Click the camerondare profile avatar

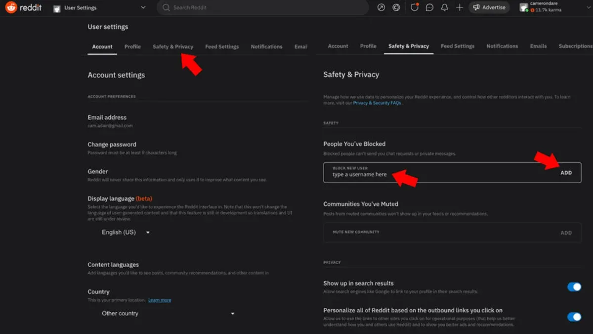click(x=524, y=7)
